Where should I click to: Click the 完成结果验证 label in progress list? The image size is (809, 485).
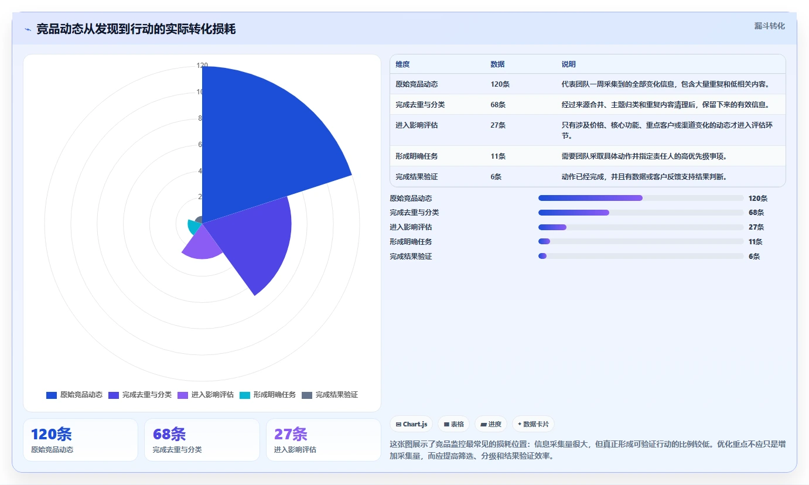click(x=411, y=257)
